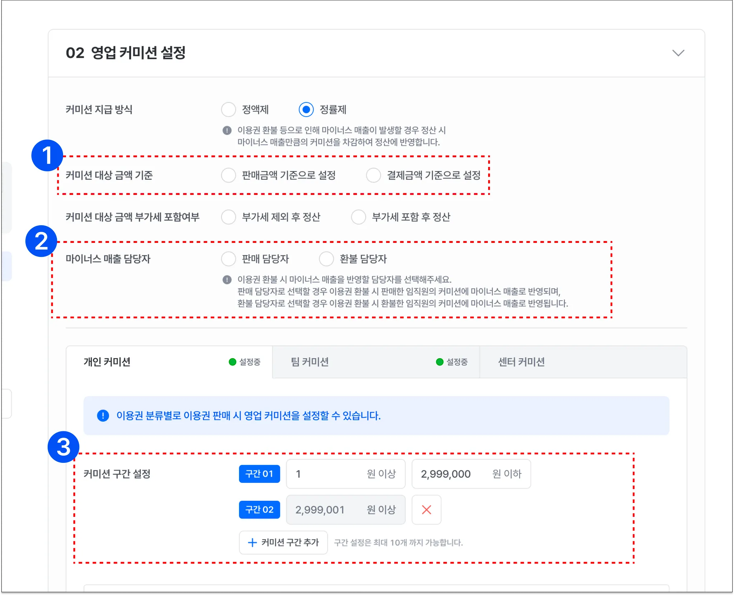Click the blue info icon in the banner
Screen dimensions: 734x595
click(x=103, y=416)
